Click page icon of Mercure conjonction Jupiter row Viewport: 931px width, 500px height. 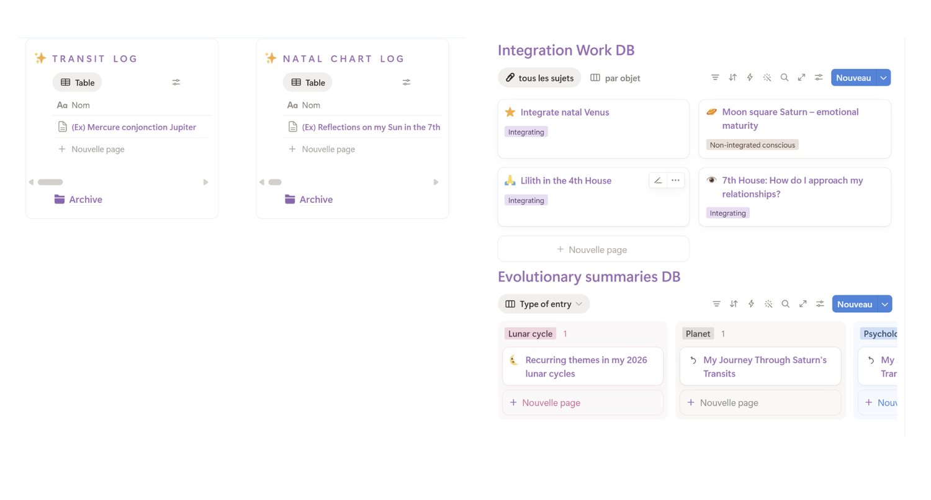coord(62,127)
